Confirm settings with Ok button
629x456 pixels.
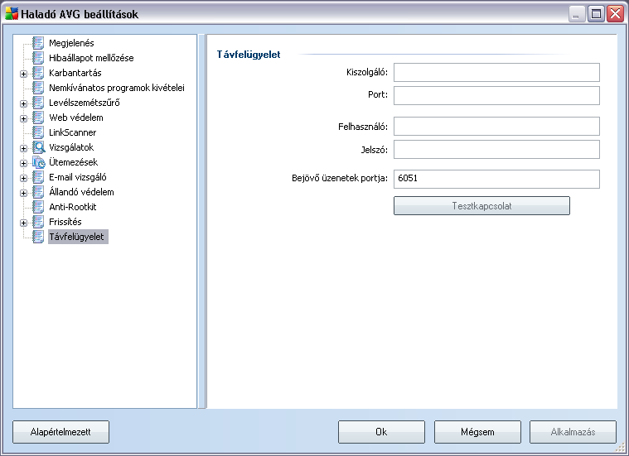(x=381, y=432)
